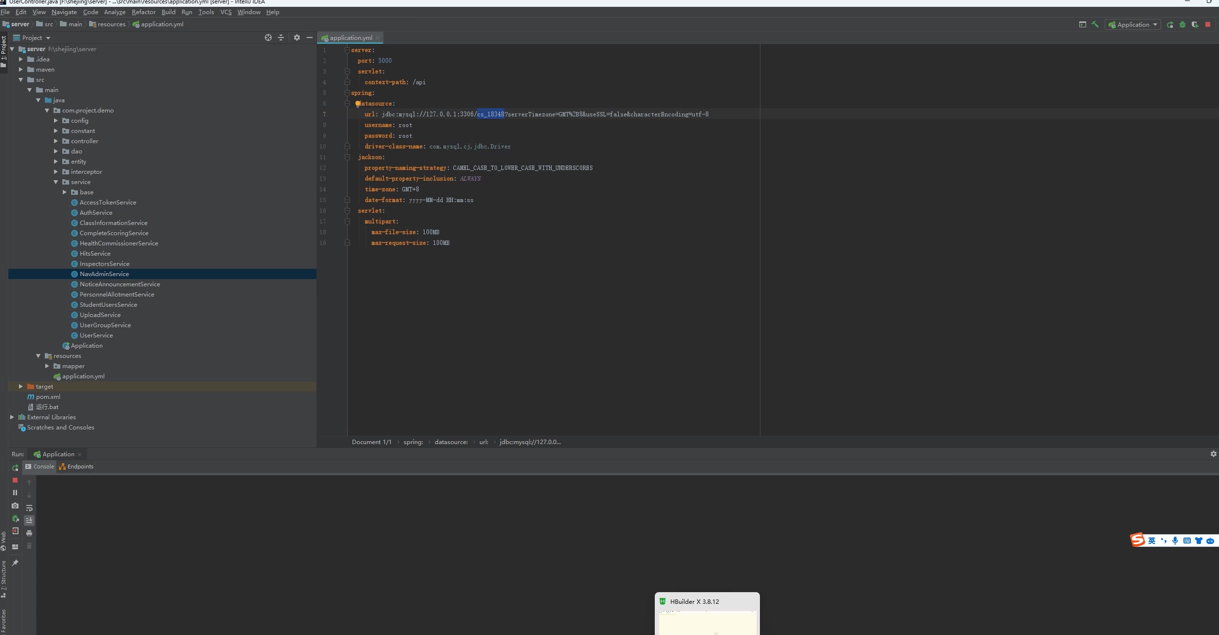The image size is (1219, 635).
Task: Open the Application run configuration dropdown
Action: click(1133, 24)
